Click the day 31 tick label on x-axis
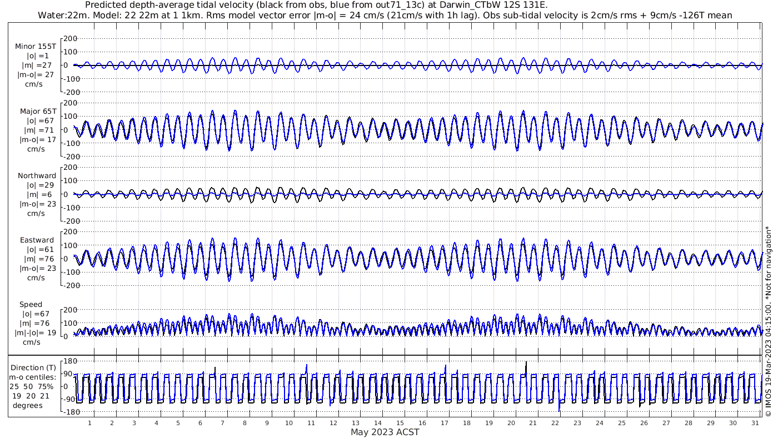 [755, 423]
